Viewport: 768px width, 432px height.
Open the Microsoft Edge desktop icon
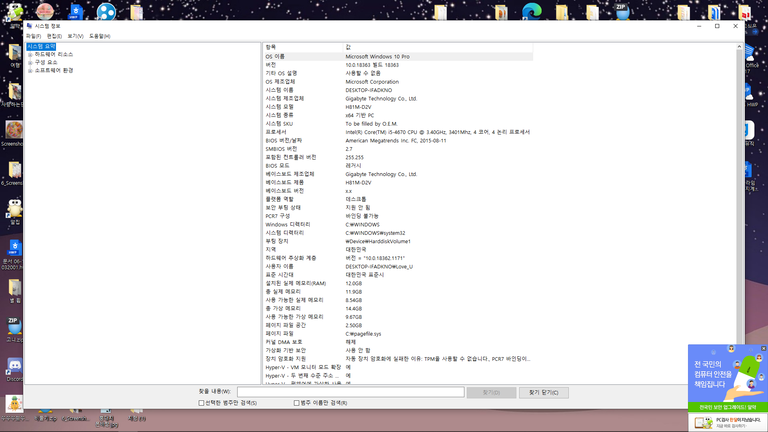532,11
